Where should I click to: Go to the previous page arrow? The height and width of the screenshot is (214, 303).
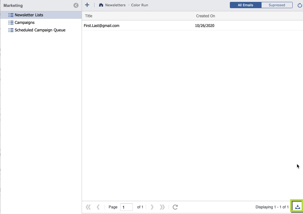tap(98, 207)
